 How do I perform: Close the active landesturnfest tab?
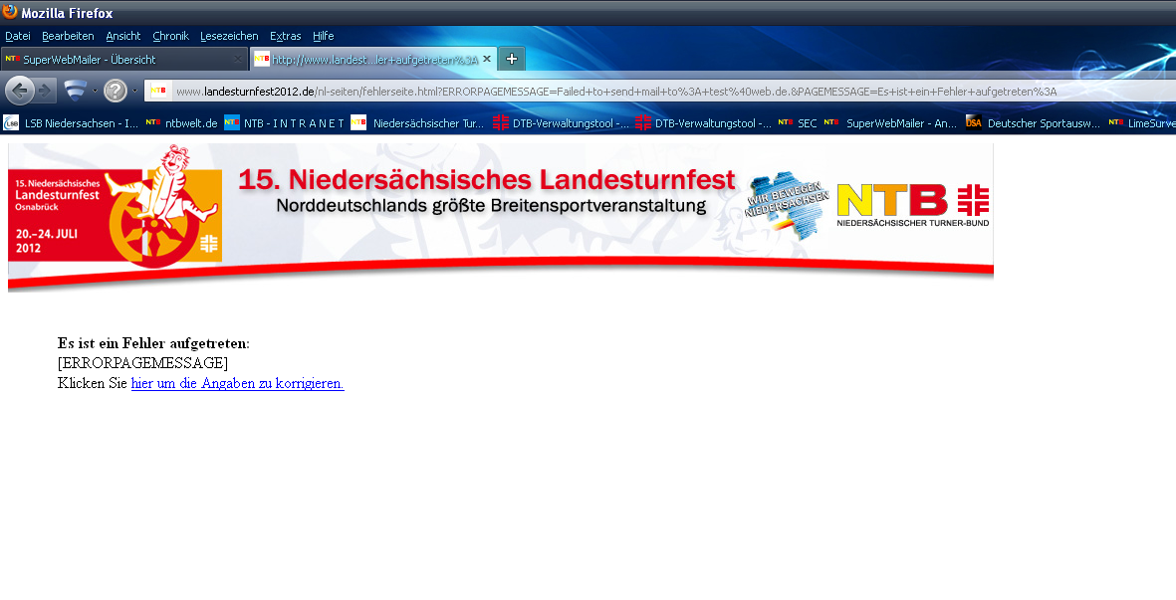(487, 60)
